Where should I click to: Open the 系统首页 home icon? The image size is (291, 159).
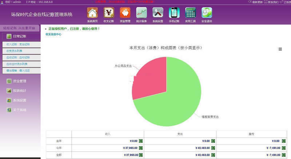click(92, 13)
